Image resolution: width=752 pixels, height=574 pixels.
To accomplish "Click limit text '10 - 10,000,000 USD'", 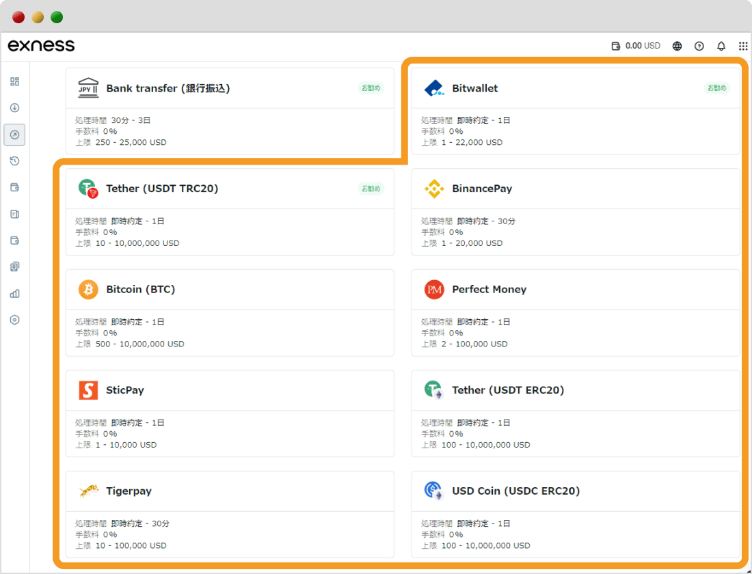I will point(137,243).
